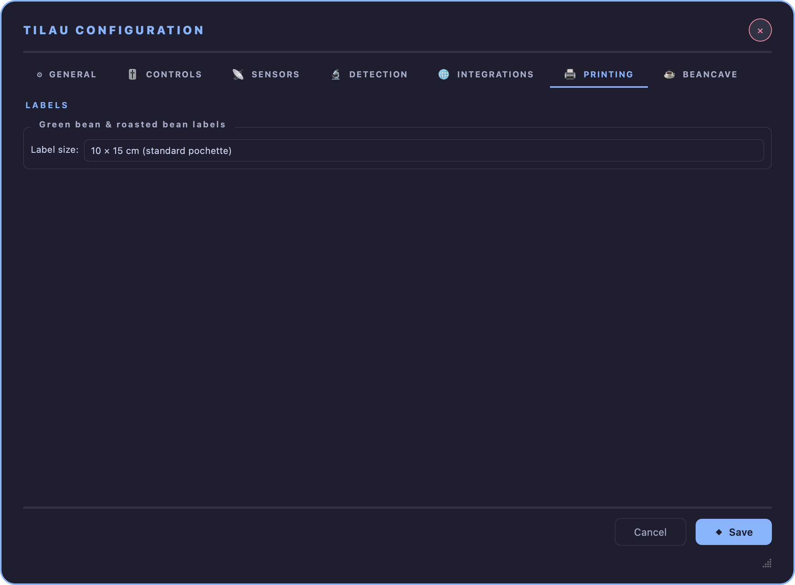Click the diamond icon on Save button

coord(719,532)
